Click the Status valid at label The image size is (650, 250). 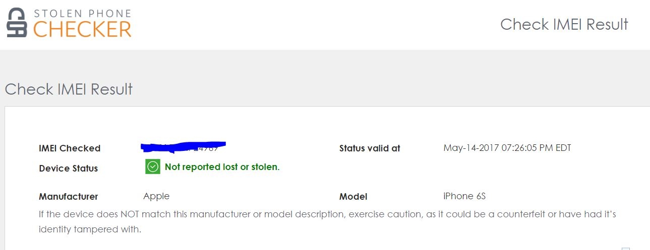coord(370,148)
